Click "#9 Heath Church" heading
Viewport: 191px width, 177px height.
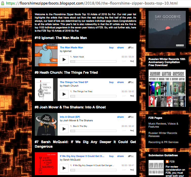pyautogui.click(x=66, y=72)
